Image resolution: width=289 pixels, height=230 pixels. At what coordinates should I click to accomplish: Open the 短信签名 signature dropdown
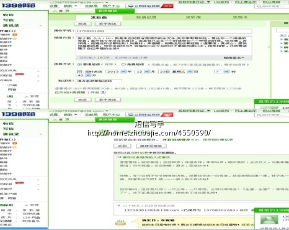(x=234, y=58)
